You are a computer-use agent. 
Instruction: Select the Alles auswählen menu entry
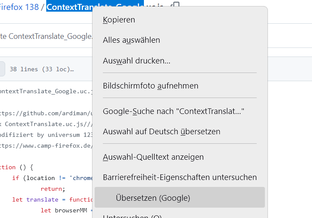point(131,40)
